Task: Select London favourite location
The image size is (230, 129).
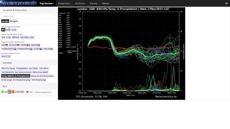Action: [x=5, y=21]
